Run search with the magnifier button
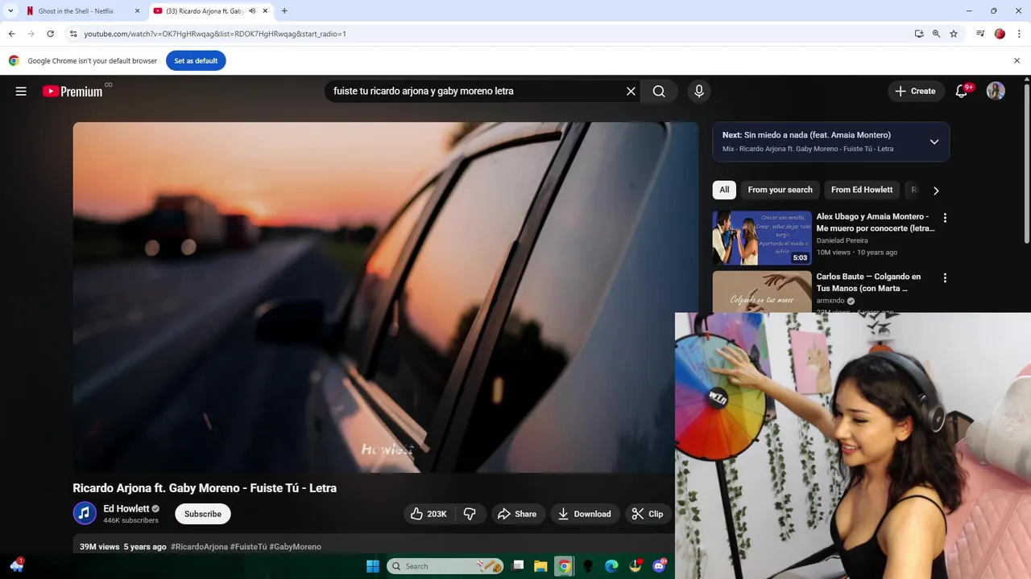Image resolution: width=1031 pixels, height=579 pixels. tap(659, 91)
